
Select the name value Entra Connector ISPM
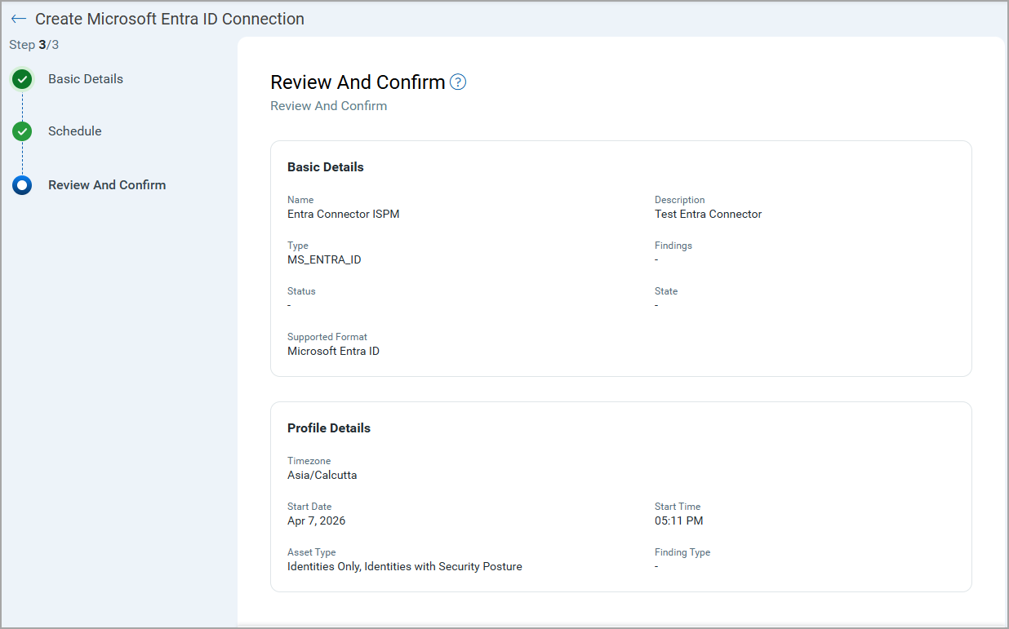(344, 215)
